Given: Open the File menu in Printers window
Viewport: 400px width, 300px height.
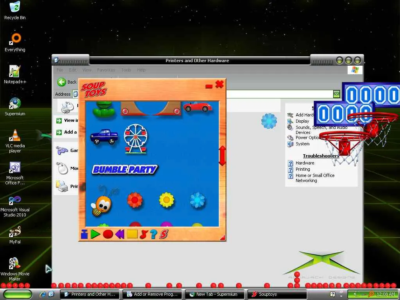Looking at the screenshot, I should point(60,70).
